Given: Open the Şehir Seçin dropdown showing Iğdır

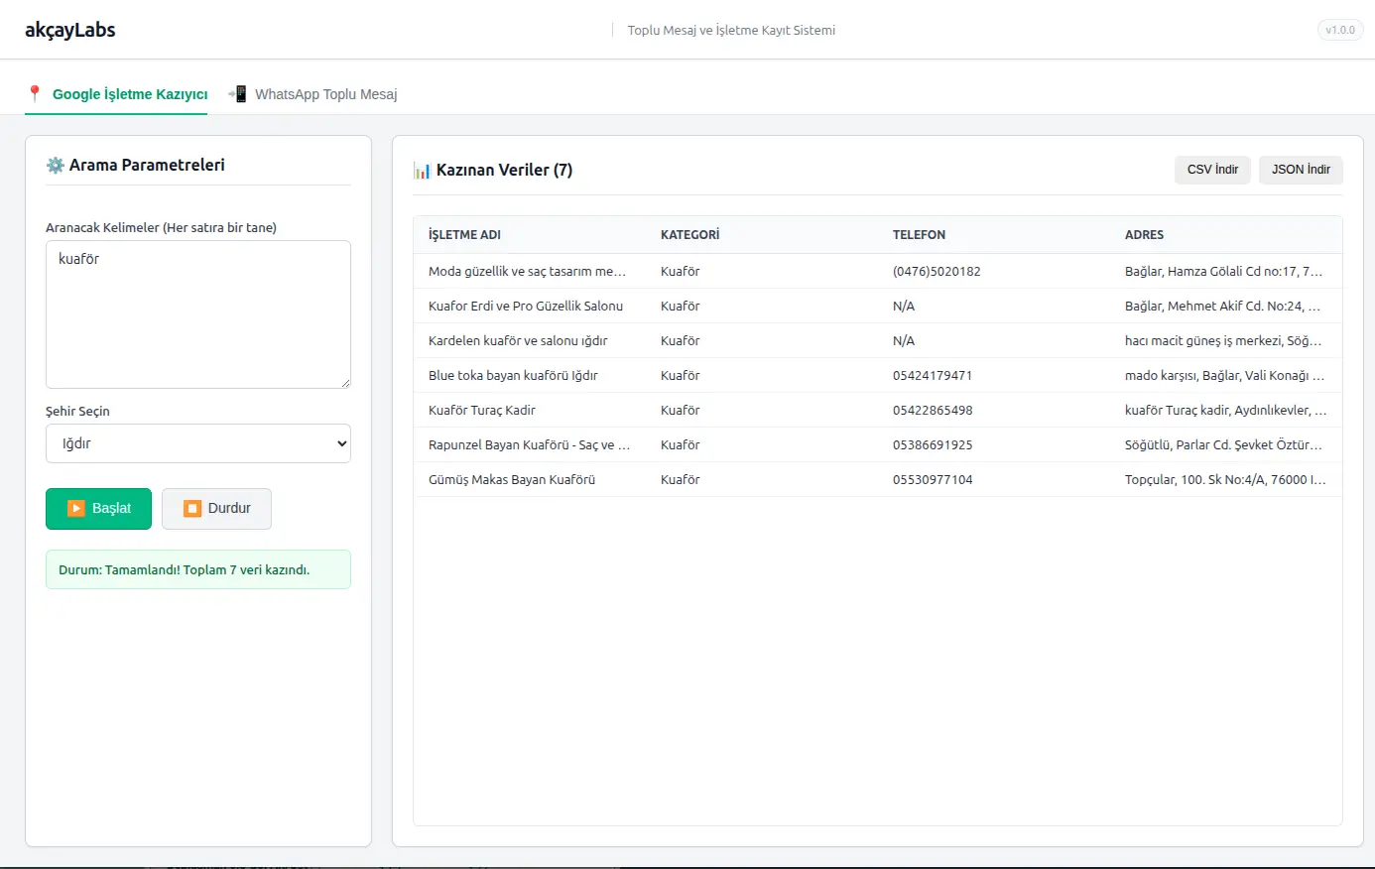Looking at the screenshot, I should point(198,443).
